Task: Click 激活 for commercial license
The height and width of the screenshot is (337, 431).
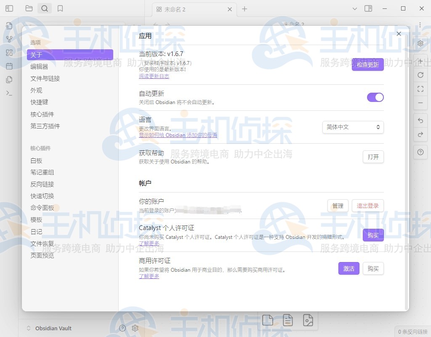Action: pyautogui.click(x=349, y=268)
